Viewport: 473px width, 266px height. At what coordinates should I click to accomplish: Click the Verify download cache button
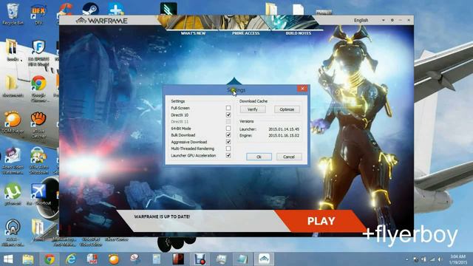253,109
